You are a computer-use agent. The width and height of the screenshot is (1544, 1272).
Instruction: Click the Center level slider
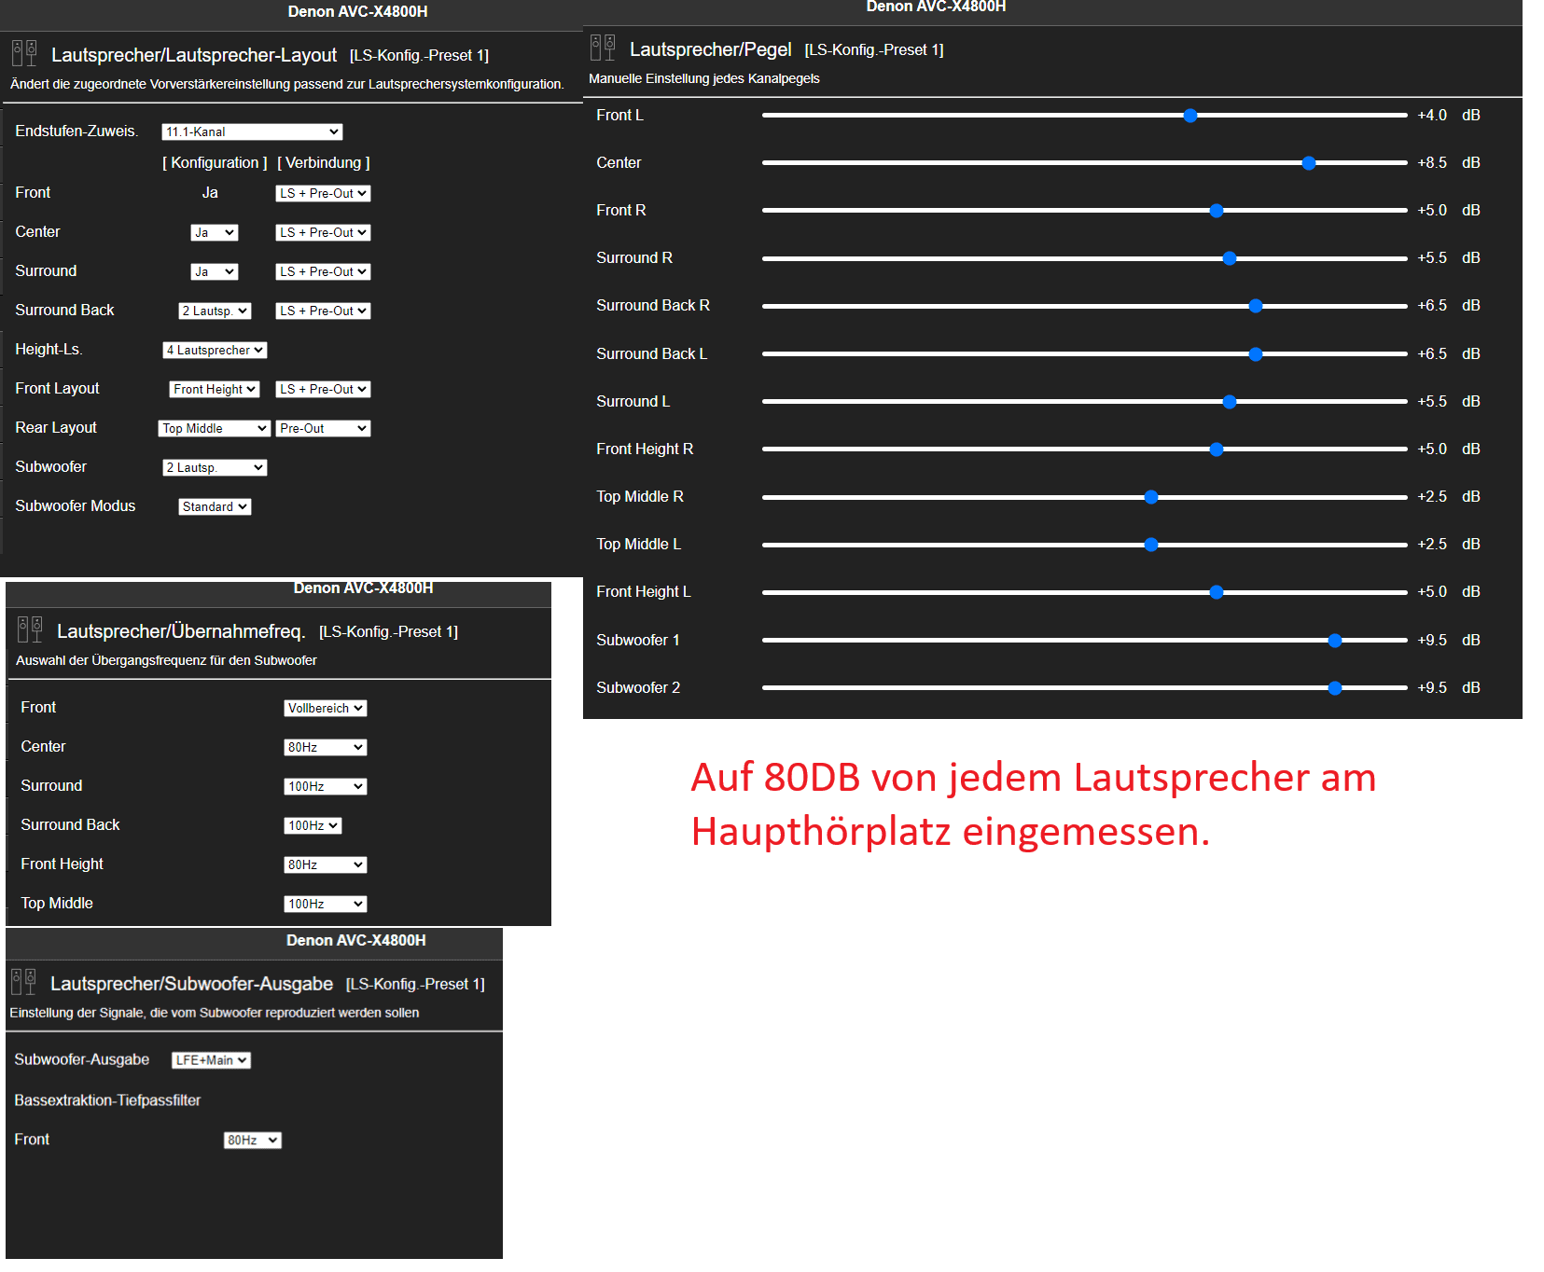click(x=1084, y=163)
